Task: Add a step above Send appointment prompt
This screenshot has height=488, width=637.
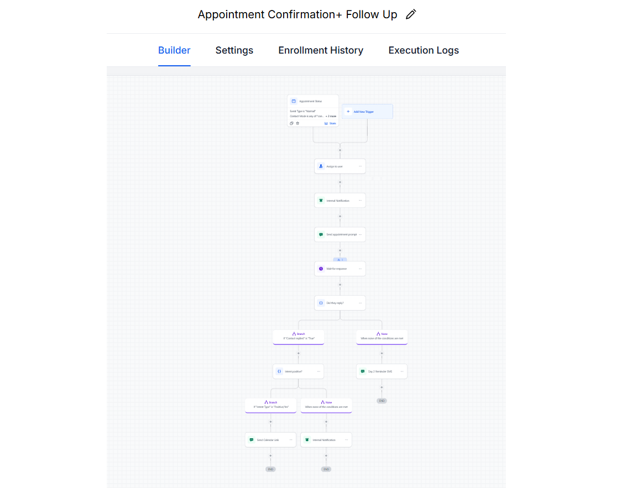Action: [x=340, y=217]
